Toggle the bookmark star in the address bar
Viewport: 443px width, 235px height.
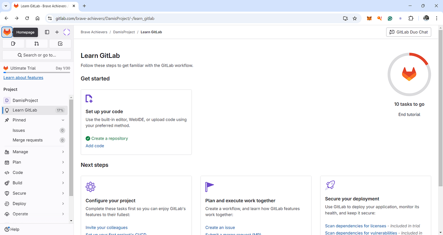click(x=355, y=18)
